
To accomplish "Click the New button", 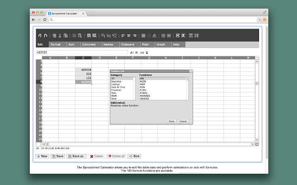I will tap(42, 156).
